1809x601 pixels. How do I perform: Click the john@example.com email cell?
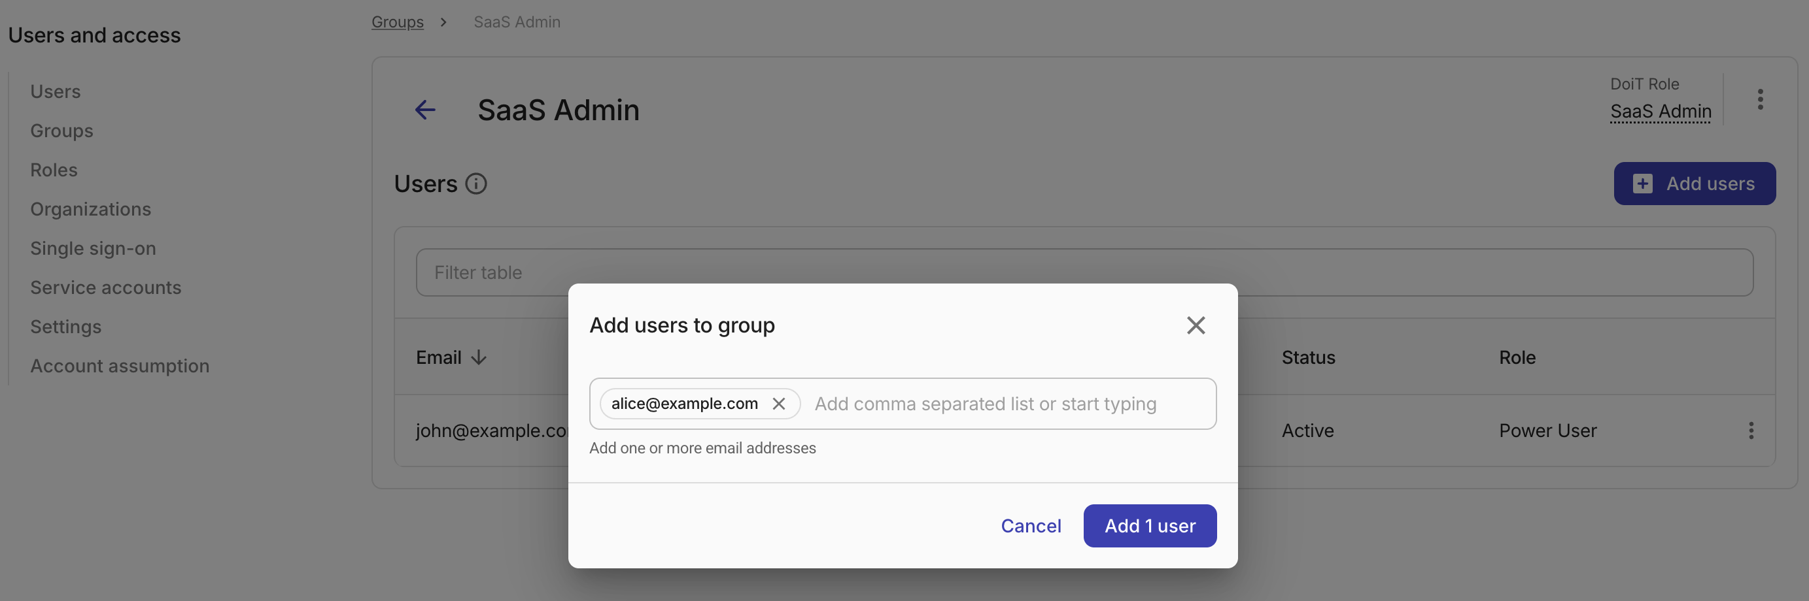point(492,430)
